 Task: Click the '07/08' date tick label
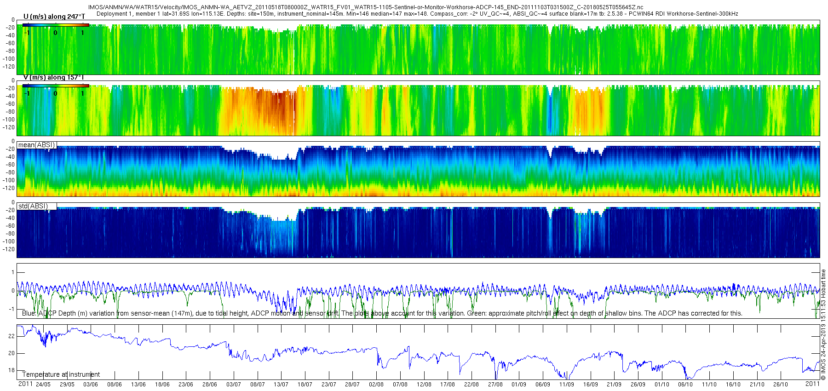click(400, 385)
